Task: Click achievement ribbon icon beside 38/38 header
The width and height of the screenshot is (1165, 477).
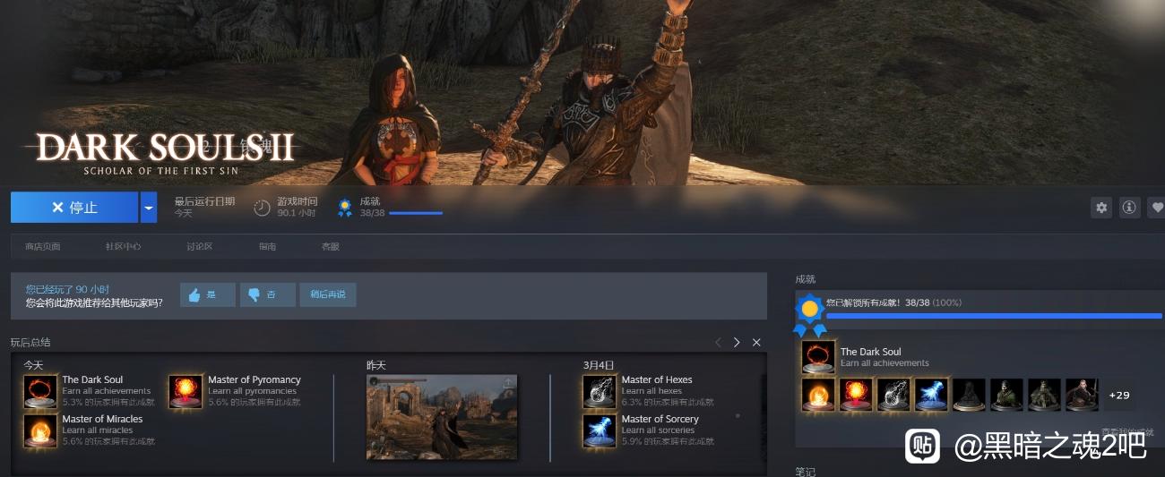Action: point(344,208)
